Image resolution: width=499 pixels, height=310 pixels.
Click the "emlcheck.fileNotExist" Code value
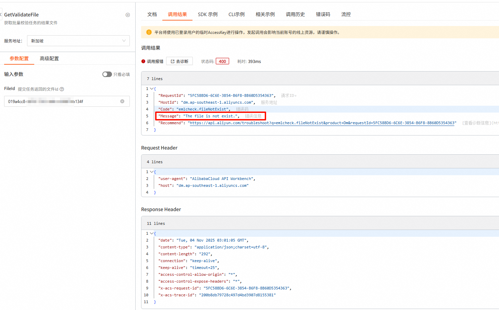pos(202,109)
